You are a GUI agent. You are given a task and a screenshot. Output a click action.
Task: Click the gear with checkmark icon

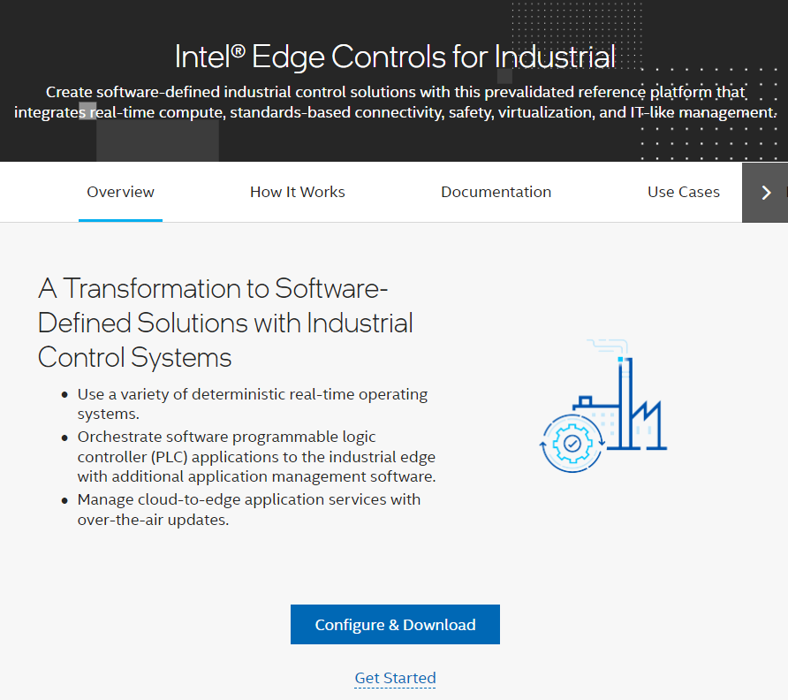(x=572, y=444)
